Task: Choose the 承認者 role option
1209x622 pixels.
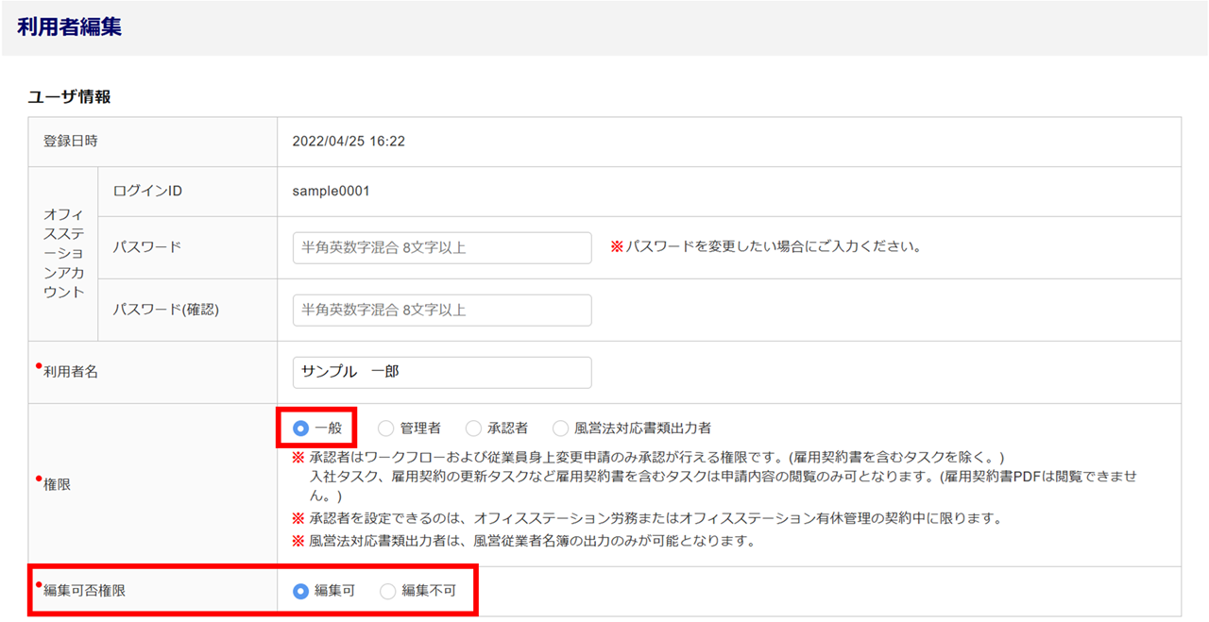Action: click(474, 429)
